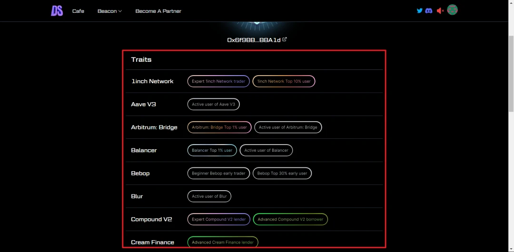514x252 pixels.
Task: Click Active user of Blur badge
Action: point(209,196)
